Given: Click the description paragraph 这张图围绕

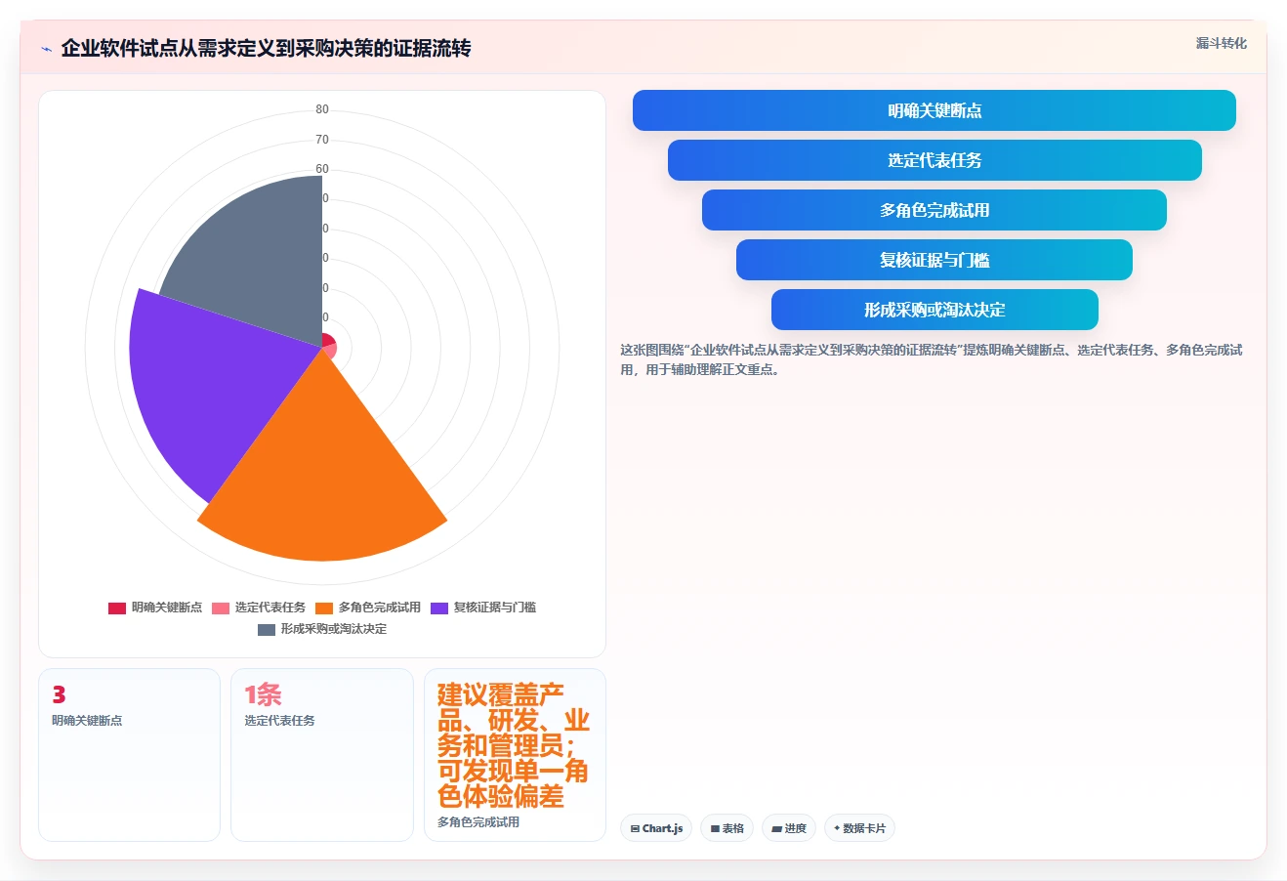Looking at the screenshot, I should pos(932,359).
